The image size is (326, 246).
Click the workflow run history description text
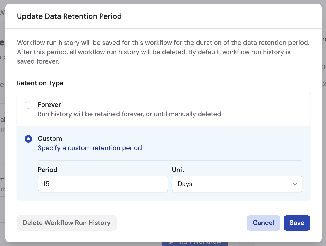click(162, 52)
